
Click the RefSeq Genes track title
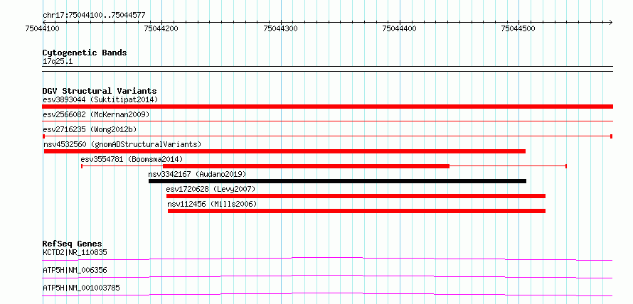pos(73,244)
